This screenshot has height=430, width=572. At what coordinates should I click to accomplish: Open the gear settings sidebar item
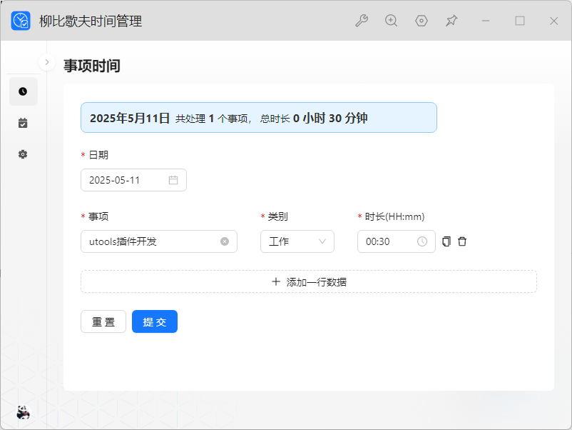pos(23,154)
